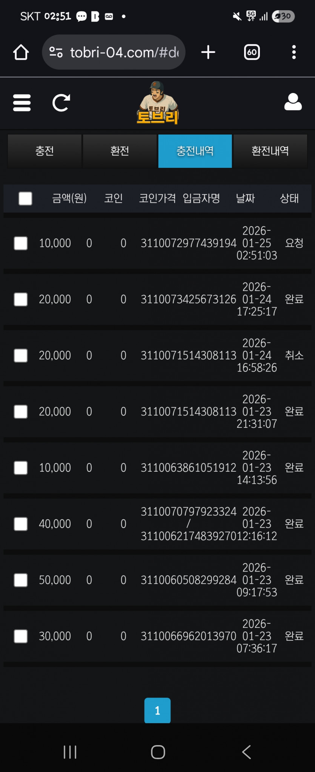This screenshot has height=772, width=315.
Task: Show the open tabs counter
Action: 252,52
